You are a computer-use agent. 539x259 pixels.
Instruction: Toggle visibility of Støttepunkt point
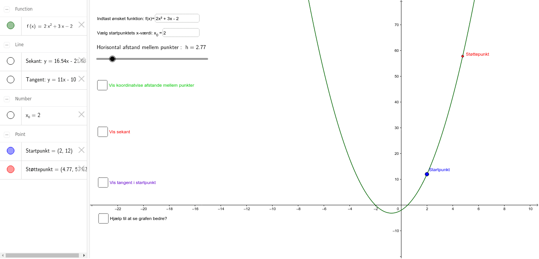point(11,169)
